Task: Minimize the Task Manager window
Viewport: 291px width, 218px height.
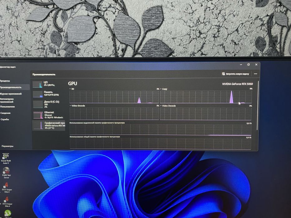Action: point(241,64)
